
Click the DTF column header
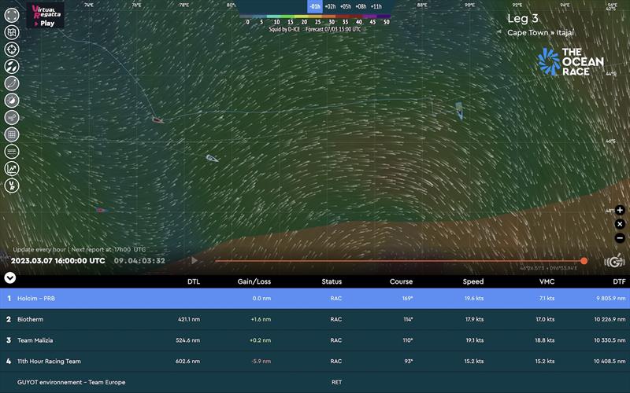619,281
